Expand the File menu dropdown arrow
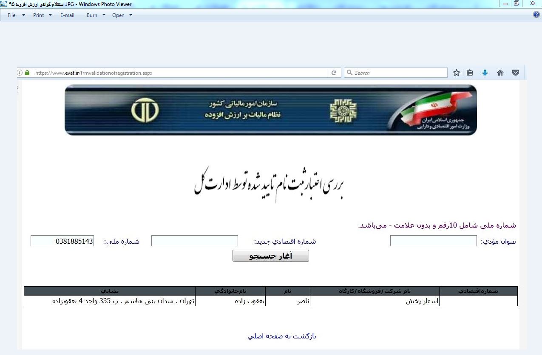Viewport: 542px width, 355px height. tap(23, 15)
